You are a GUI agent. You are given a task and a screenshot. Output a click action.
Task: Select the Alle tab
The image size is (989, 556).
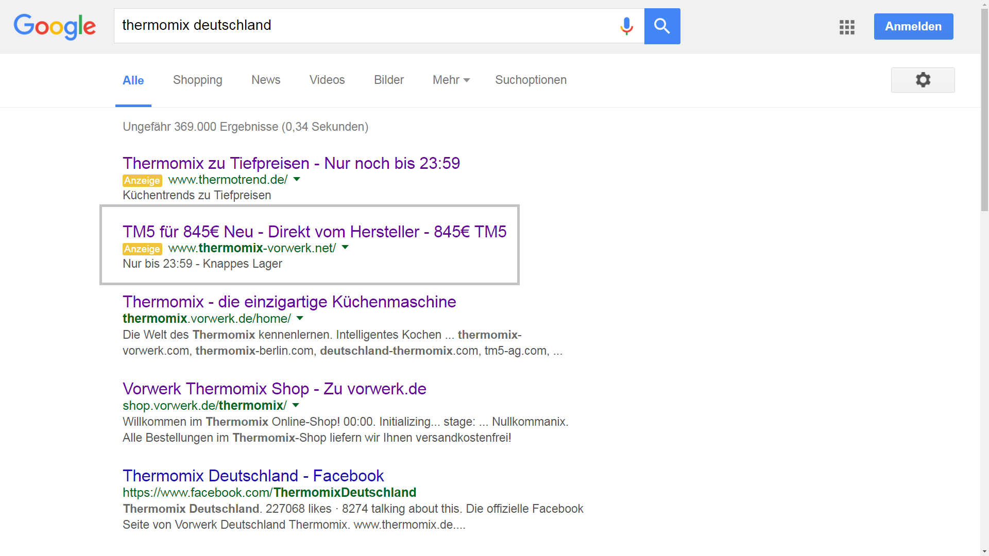pos(133,80)
